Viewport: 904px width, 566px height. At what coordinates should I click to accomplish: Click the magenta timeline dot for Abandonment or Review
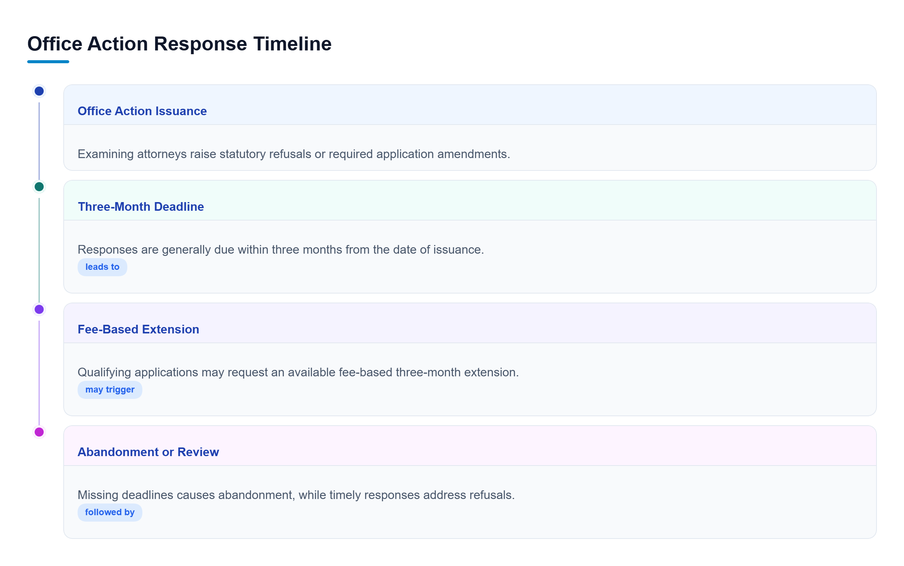coord(39,432)
